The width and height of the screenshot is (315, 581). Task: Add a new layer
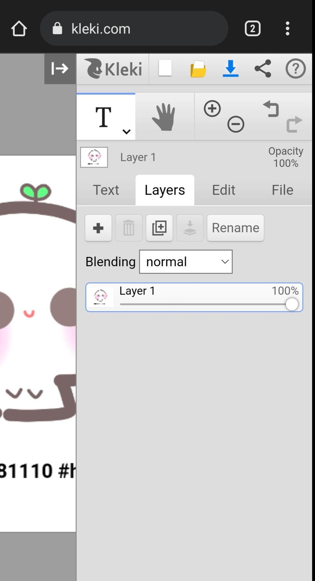pos(98,228)
